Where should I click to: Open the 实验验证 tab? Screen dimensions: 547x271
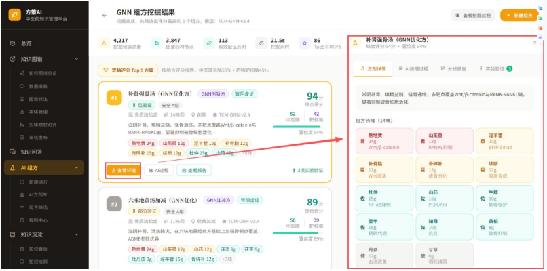point(495,68)
